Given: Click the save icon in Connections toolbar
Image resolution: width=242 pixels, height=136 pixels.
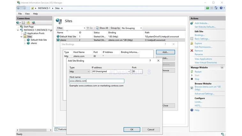Looking at the screenshot, I should pos(23,23).
